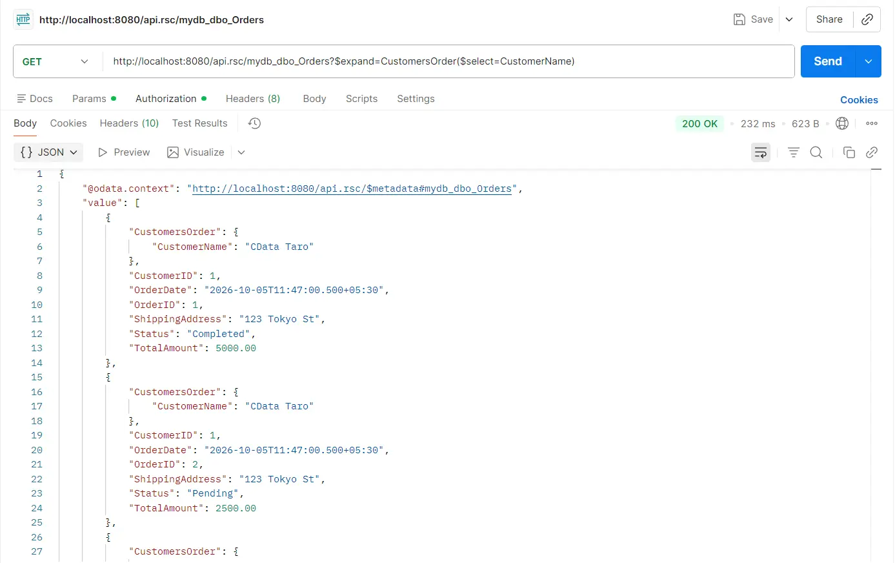
Task: Expand the Send button options arrow
Action: [869, 61]
